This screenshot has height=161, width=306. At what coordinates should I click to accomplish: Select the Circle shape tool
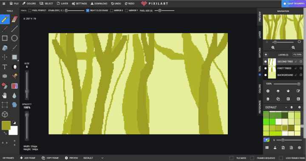14,38
